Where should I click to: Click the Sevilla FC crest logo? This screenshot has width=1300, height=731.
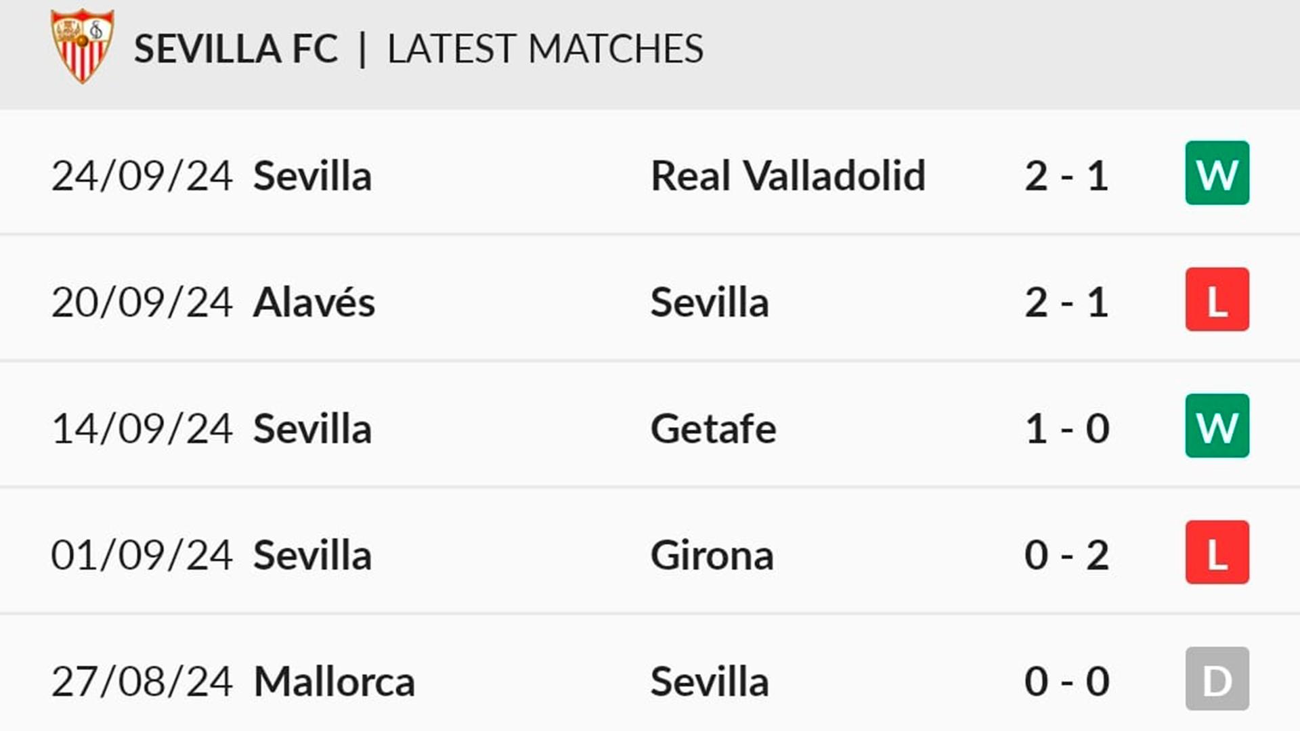pos(83,46)
